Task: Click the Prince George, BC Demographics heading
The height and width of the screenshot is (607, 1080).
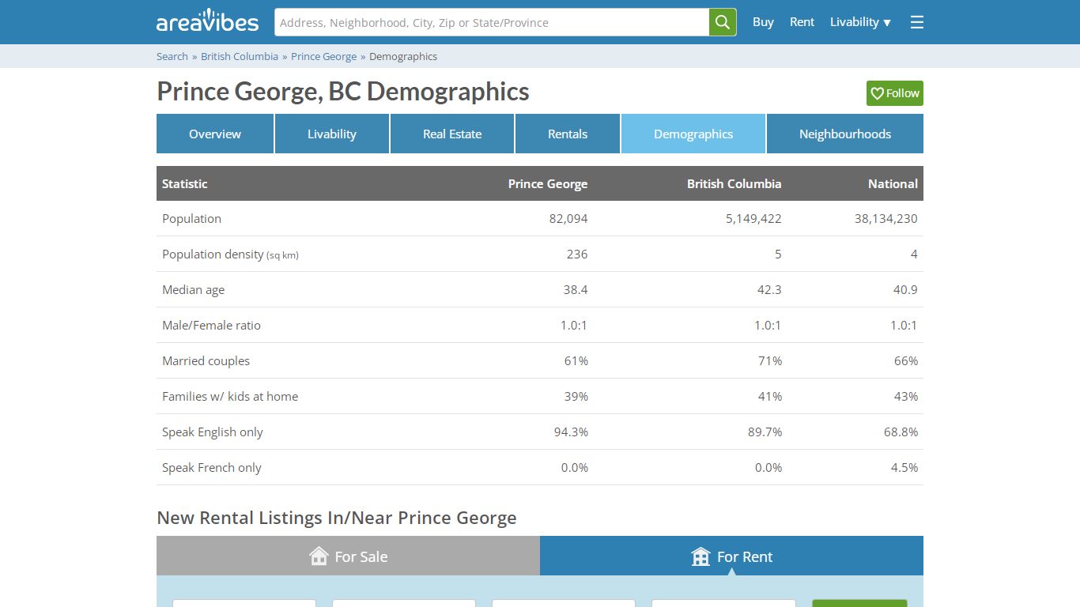Action: (x=343, y=92)
